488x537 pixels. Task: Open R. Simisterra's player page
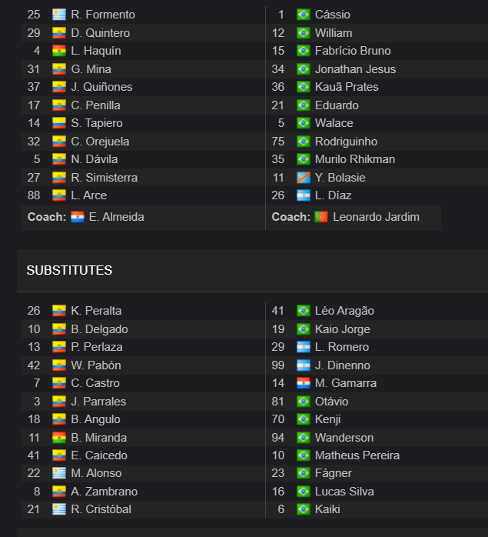coord(105,178)
